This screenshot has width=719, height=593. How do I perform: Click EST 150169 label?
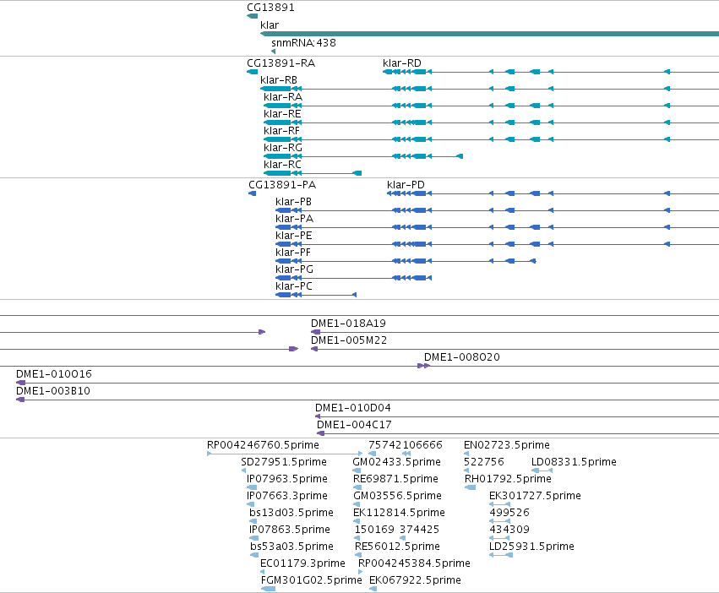tap(374, 530)
